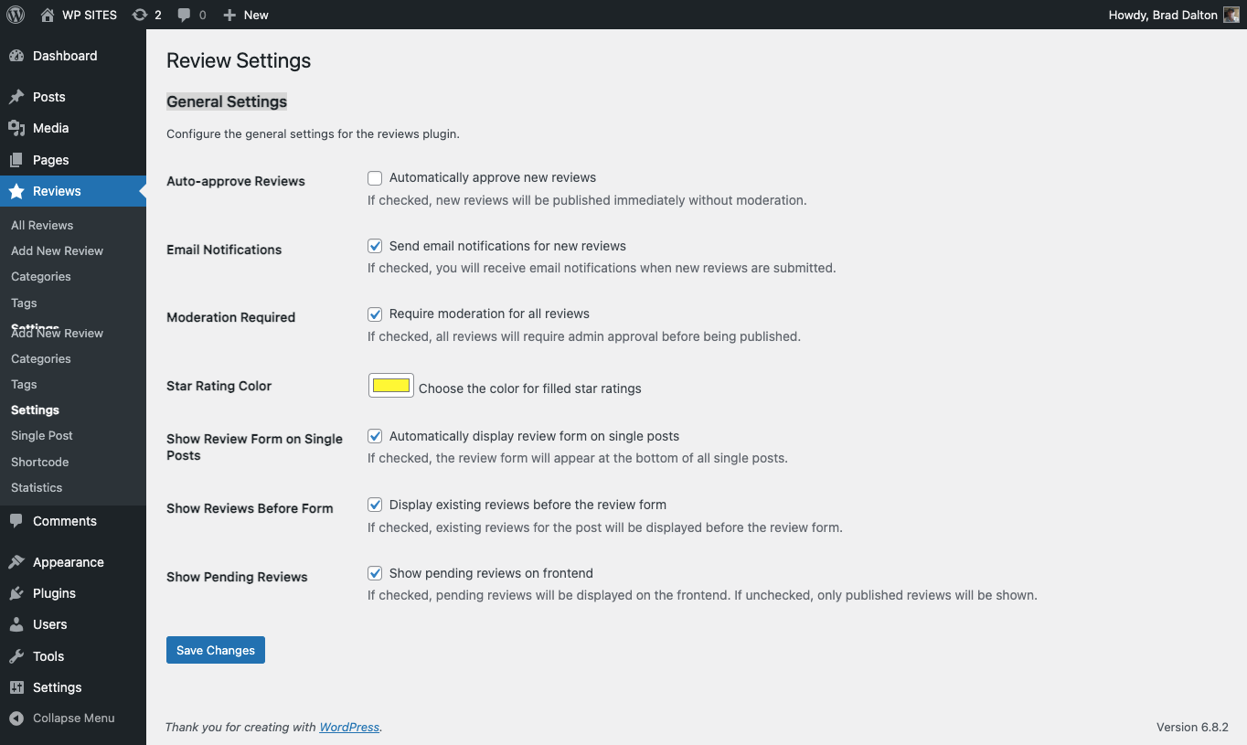Collapse the admin sidebar menu
This screenshot has height=745, width=1247.
click(x=62, y=718)
